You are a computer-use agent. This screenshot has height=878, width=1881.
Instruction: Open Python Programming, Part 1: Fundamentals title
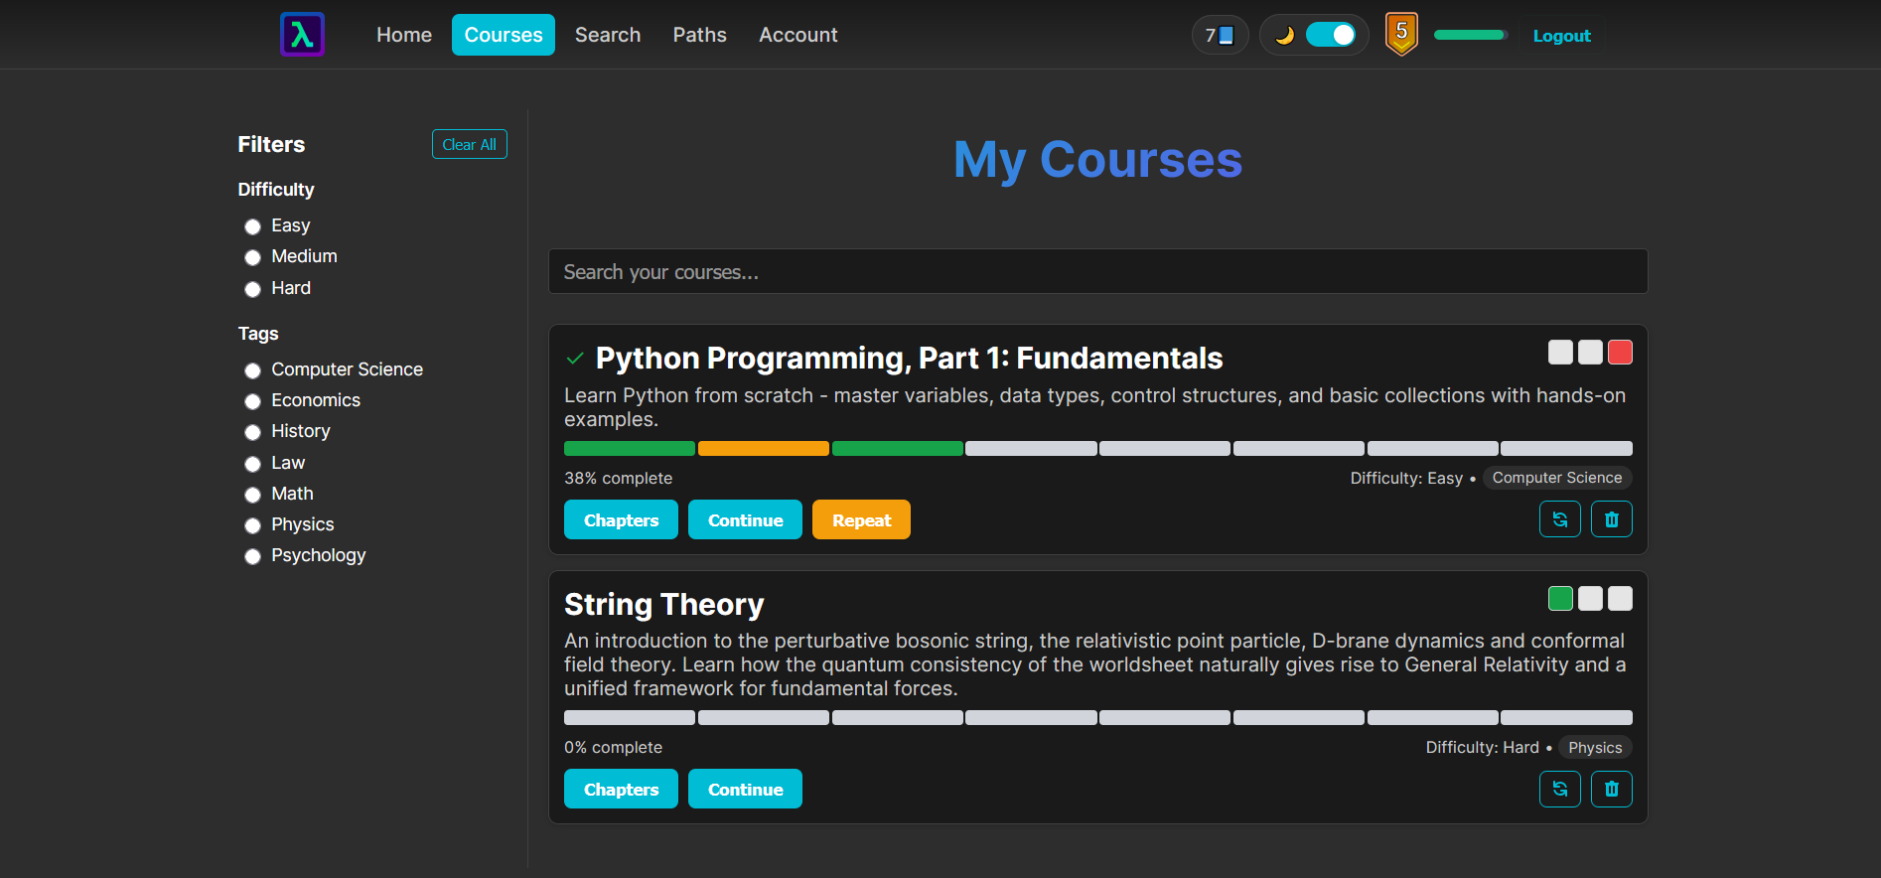pyautogui.click(x=909, y=358)
